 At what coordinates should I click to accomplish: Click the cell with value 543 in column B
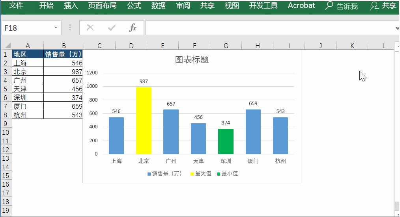point(63,115)
